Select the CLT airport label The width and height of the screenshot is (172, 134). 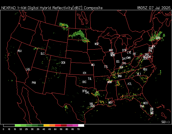point(139,74)
